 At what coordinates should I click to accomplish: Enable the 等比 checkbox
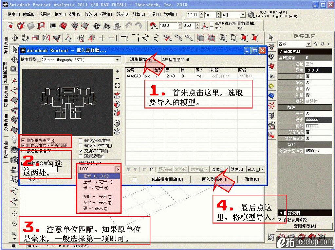click(212, 28)
